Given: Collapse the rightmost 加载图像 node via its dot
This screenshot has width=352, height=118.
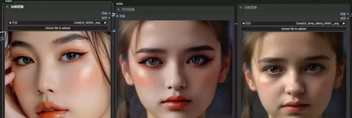Looking at the screenshot, I should pyautogui.click(x=241, y=7).
